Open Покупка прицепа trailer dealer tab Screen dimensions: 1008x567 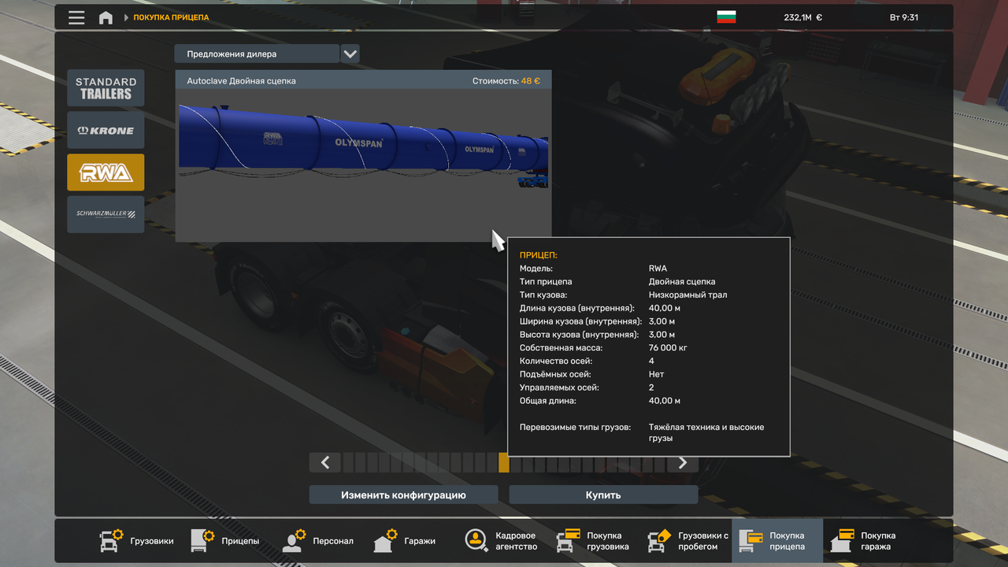coord(777,540)
